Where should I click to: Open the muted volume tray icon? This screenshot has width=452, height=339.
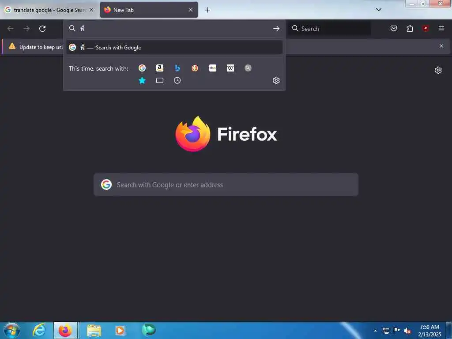tap(407, 331)
